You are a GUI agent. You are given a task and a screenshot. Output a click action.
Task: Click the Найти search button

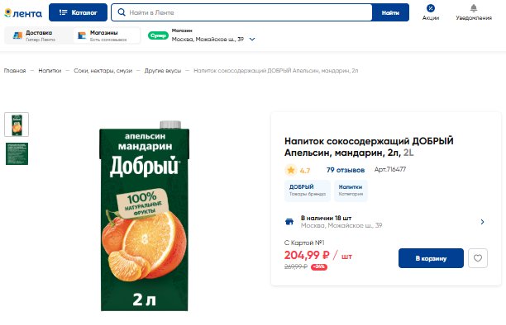(390, 12)
